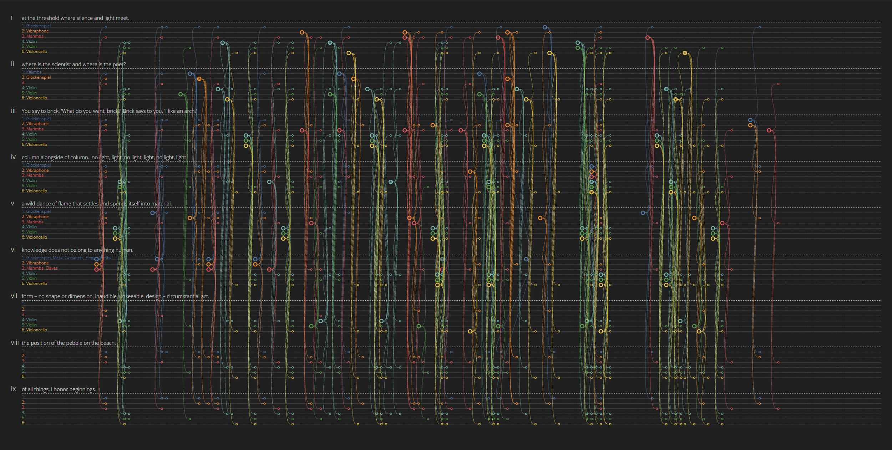The image size is (892, 450).
Task: Click title 'at the threshold where silence and light meet.'
Action: tap(75, 18)
